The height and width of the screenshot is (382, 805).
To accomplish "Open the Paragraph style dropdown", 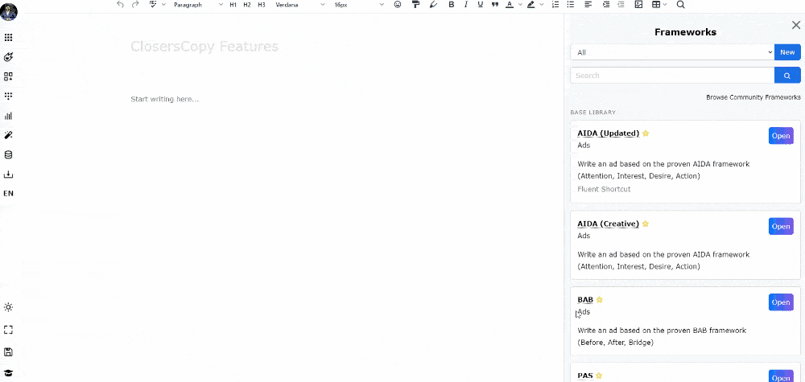I will coord(198,5).
